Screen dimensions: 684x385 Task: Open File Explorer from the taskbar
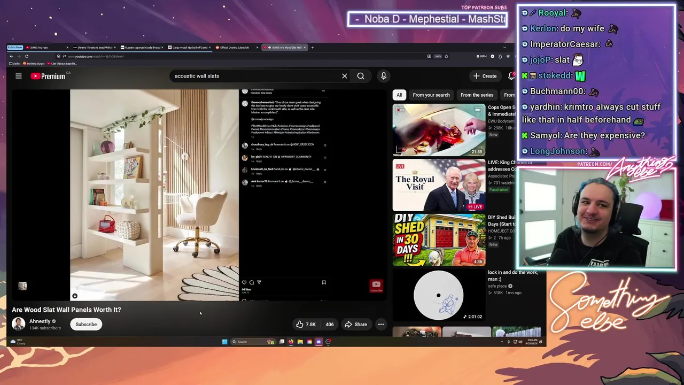(300, 342)
